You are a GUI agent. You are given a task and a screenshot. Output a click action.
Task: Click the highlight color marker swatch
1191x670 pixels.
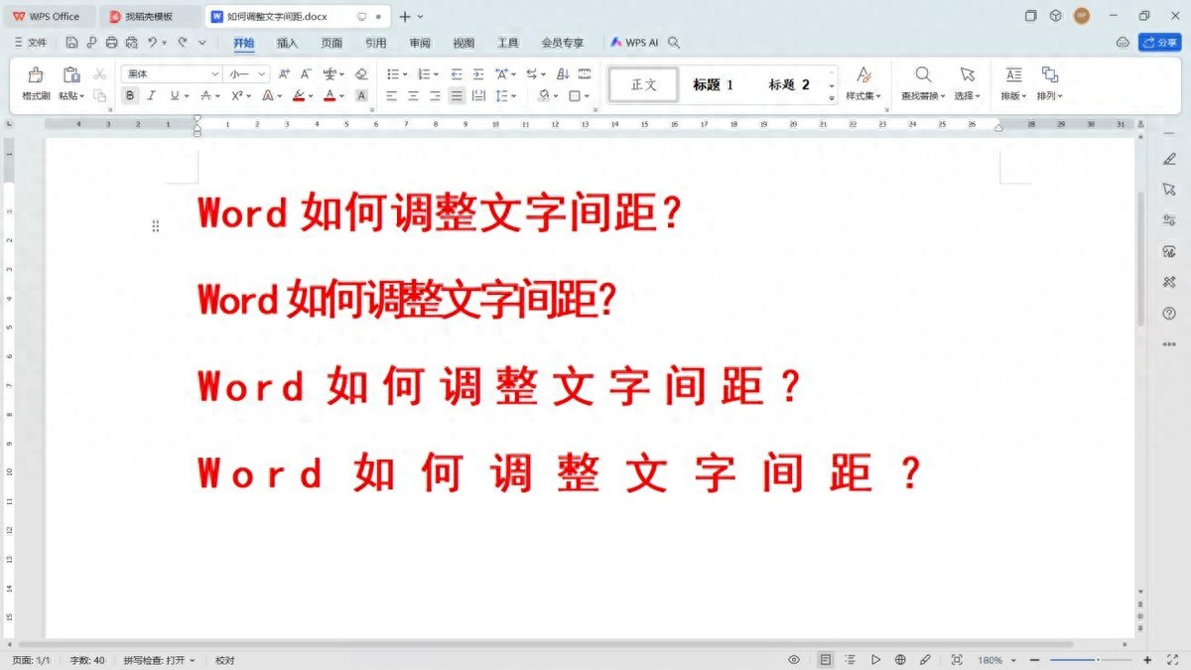tap(298, 96)
